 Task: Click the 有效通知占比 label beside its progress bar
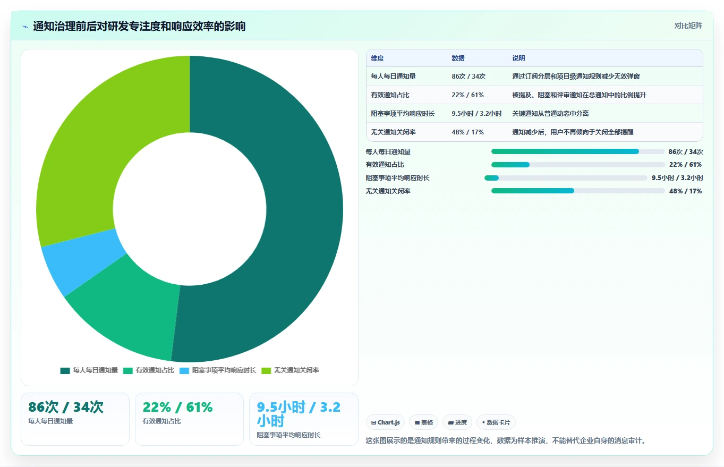385,165
